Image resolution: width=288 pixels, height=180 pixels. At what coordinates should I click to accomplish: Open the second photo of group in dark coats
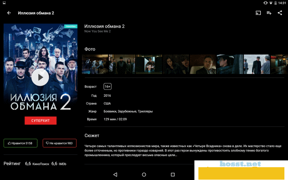click(x=122, y=64)
